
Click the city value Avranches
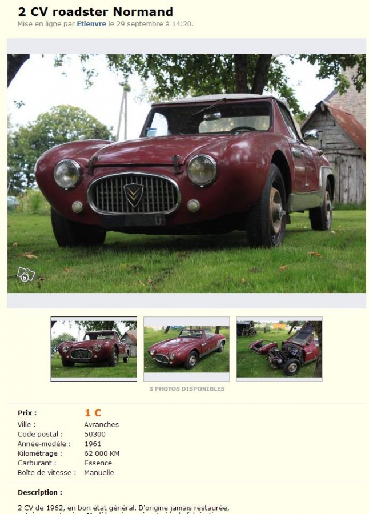click(101, 424)
